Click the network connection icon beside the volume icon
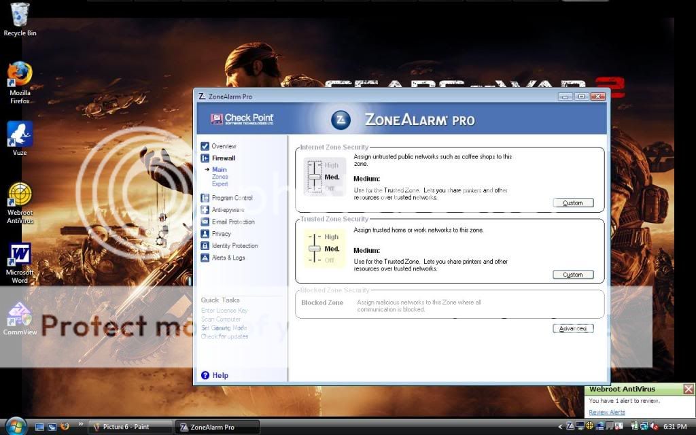696x435 pixels. (x=644, y=427)
